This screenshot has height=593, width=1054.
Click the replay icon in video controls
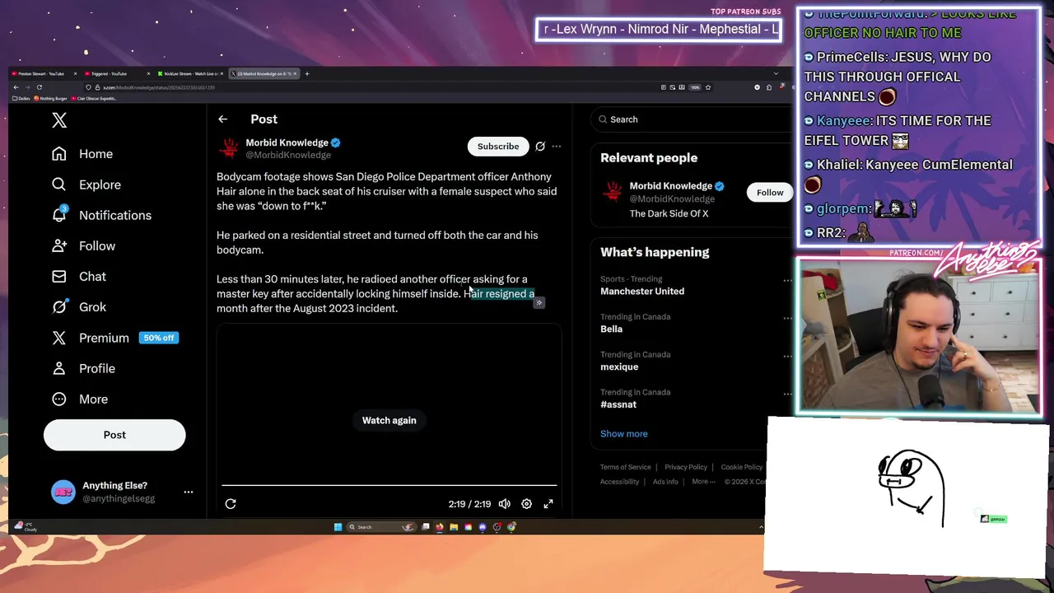point(231,504)
